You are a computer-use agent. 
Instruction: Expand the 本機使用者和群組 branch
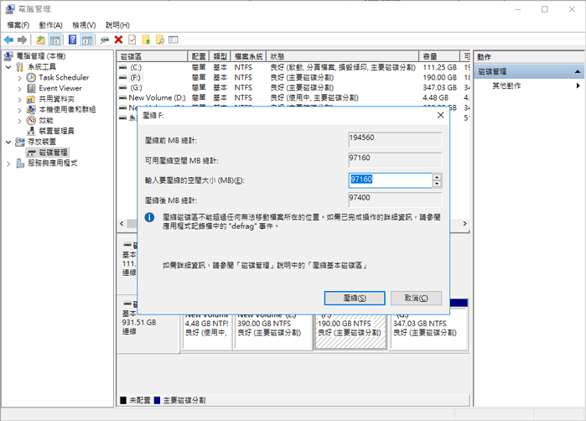point(19,110)
